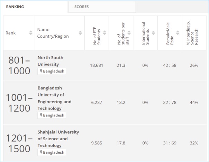Select interdisciplinary research value 26%
The height and width of the screenshot is (162, 209).
pos(194,65)
